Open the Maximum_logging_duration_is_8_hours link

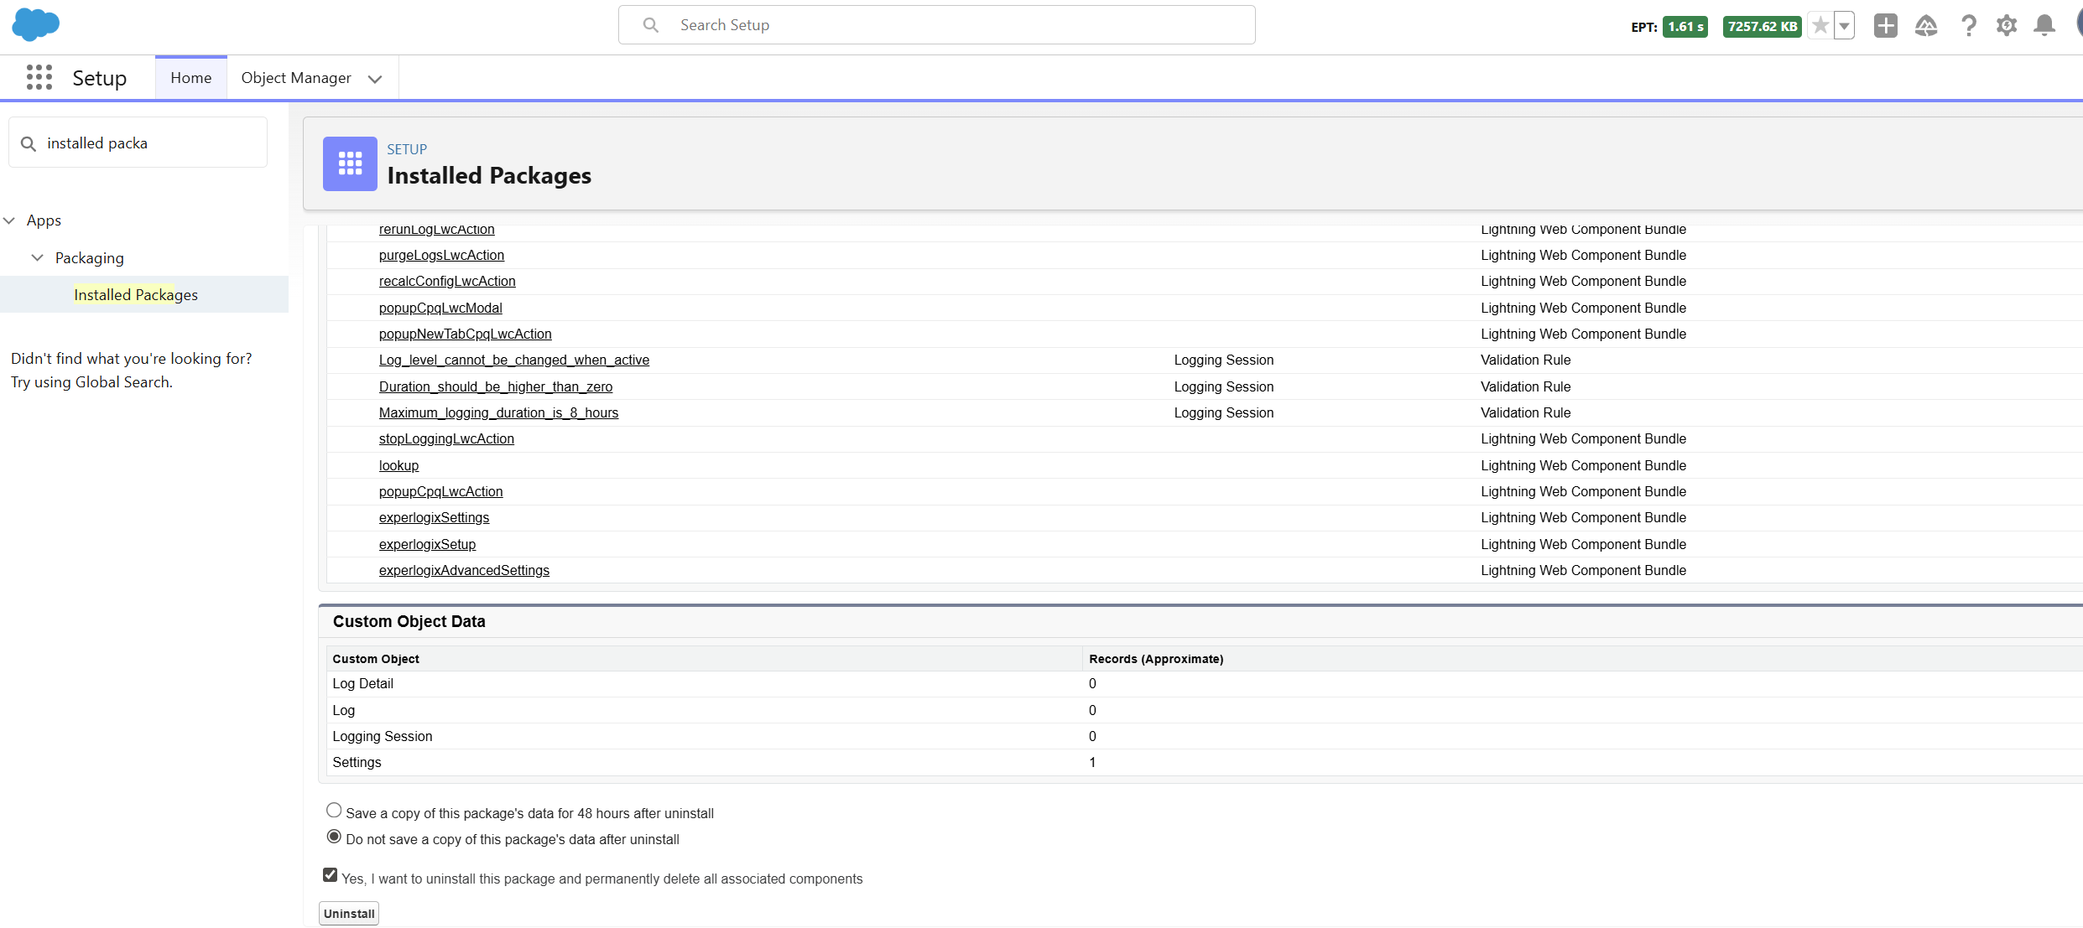pos(498,412)
